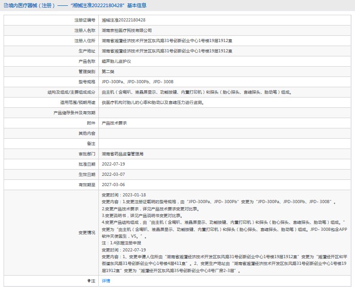Click the 注册证编号 row label

point(85,20)
